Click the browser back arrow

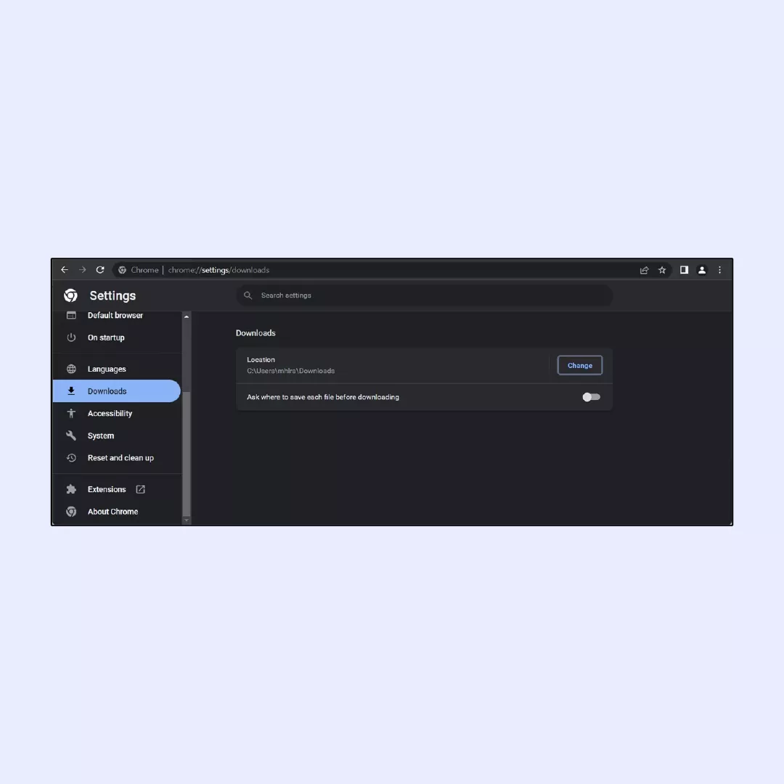[65, 270]
